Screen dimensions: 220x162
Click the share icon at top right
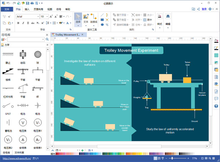(x=198, y=9)
